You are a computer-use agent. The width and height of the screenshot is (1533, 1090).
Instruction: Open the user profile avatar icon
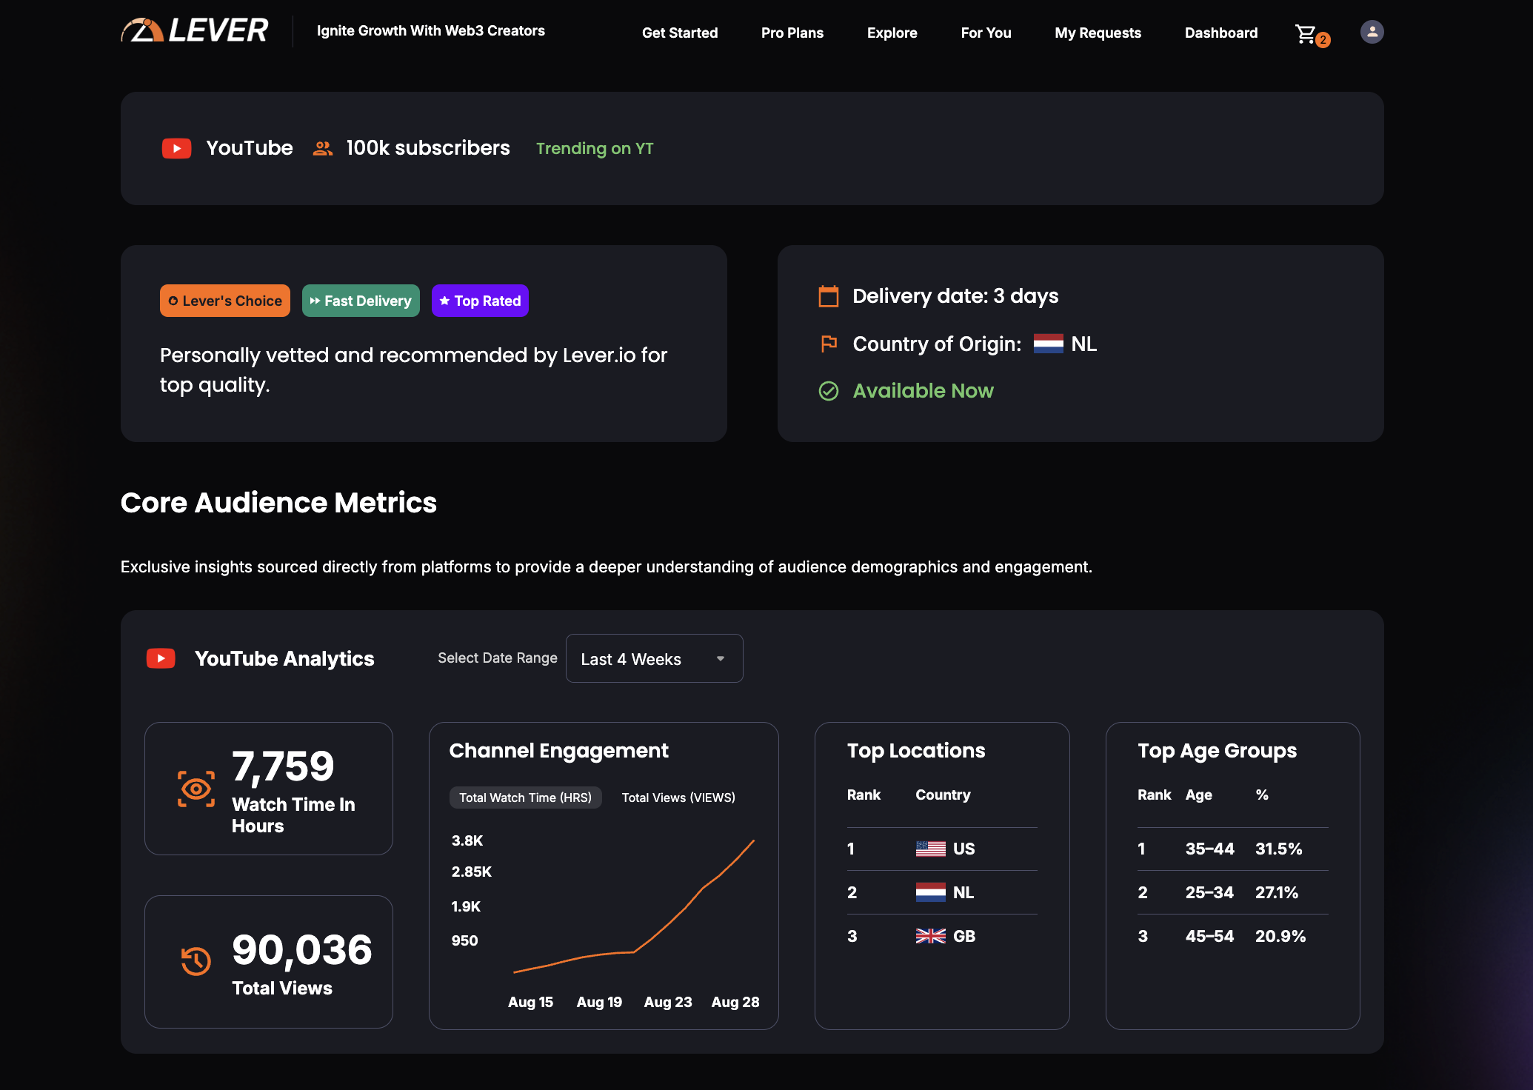pyautogui.click(x=1372, y=32)
